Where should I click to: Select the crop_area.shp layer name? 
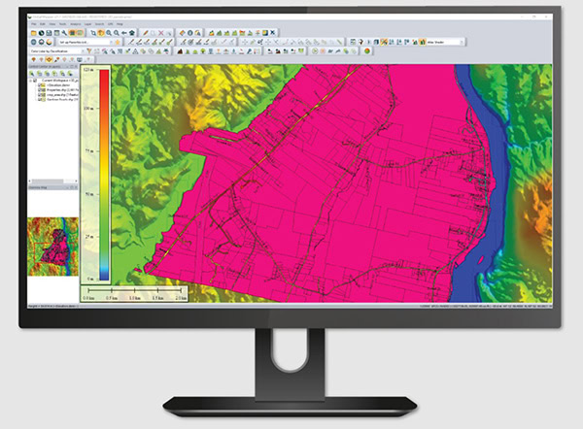pyautogui.click(x=62, y=95)
